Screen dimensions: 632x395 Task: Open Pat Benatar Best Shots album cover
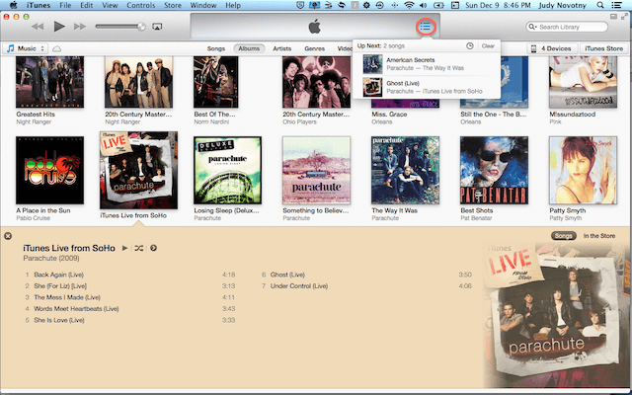(494, 170)
